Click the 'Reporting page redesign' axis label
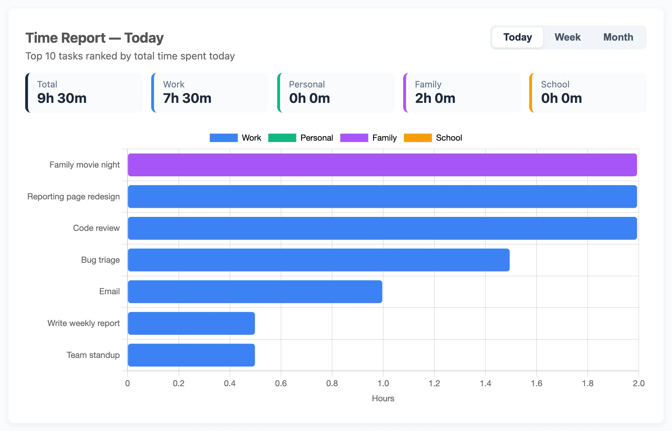Image resolution: width=672 pixels, height=431 pixels. click(x=73, y=197)
